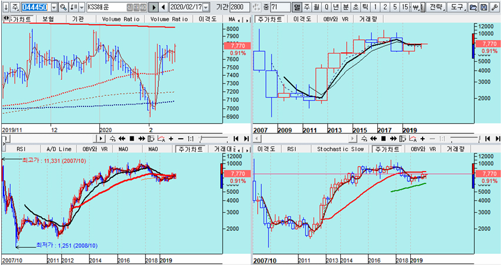Adjust the zoom slider in the right chart toolbar
The height and width of the screenshot is (265, 502).
(465, 139)
